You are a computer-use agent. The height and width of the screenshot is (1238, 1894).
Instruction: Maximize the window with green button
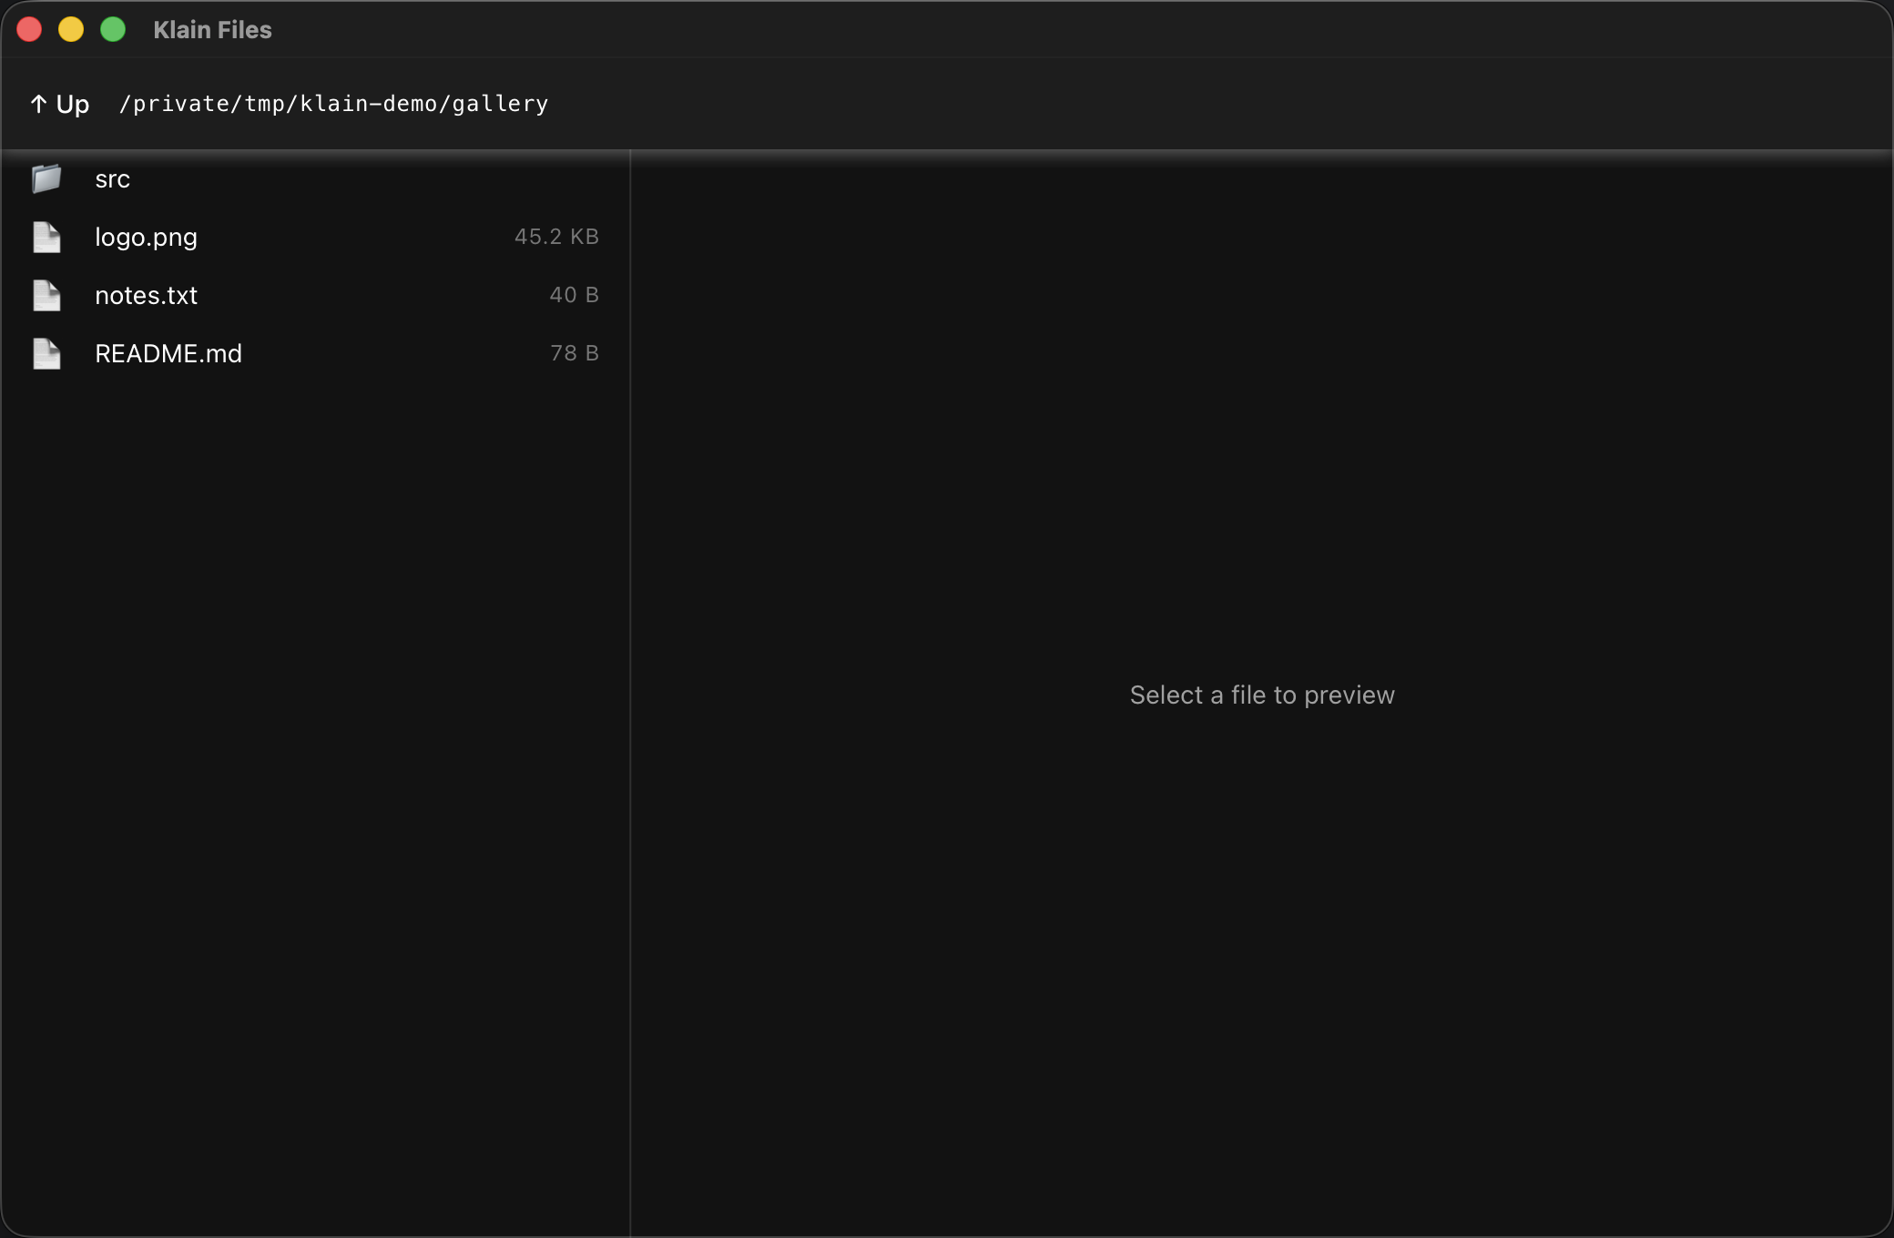click(113, 29)
